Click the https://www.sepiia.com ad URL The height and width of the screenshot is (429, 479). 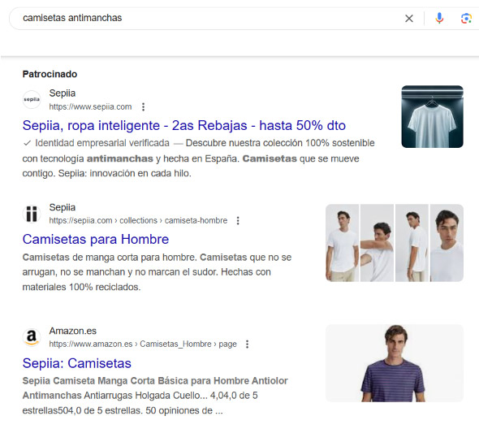[90, 106]
